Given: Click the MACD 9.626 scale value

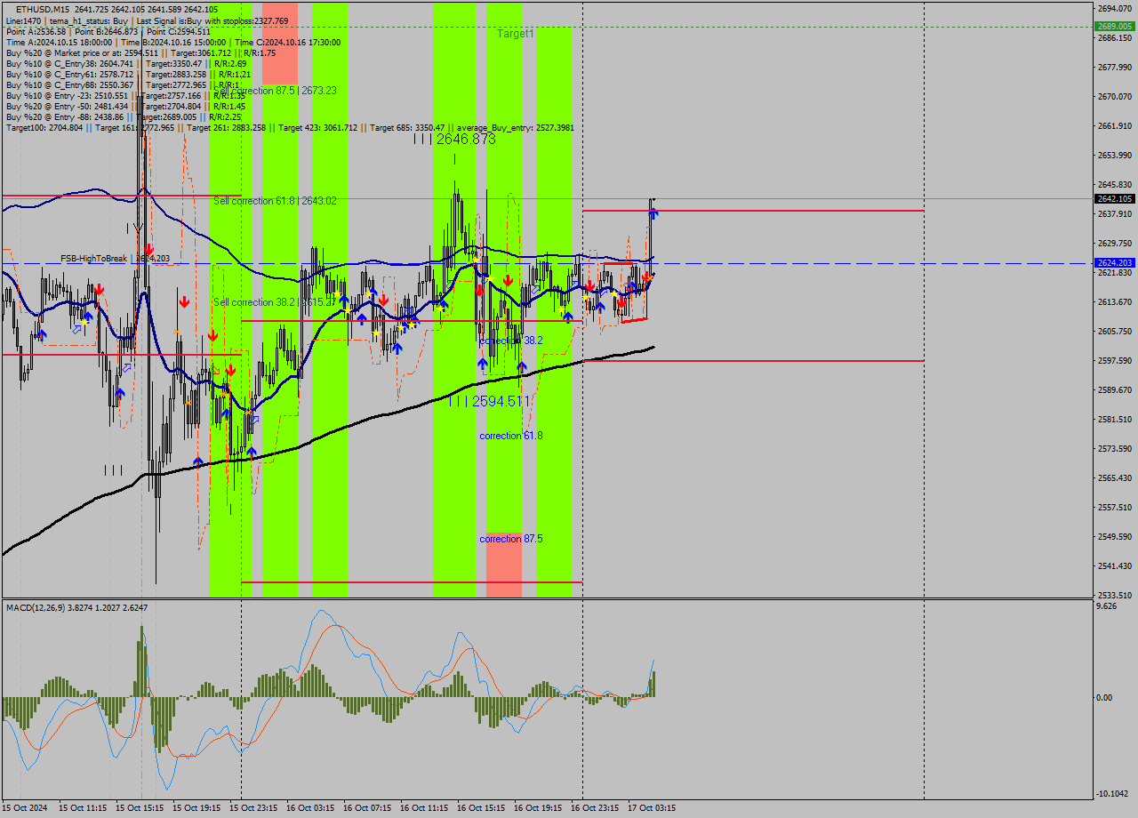Looking at the screenshot, I should pyautogui.click(x=1107, y=607).
